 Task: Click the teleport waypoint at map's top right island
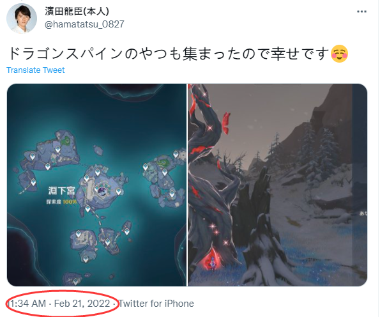[176, 154]
